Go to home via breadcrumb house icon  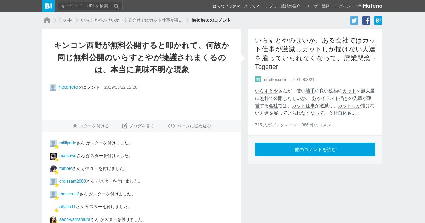(47, 20)
